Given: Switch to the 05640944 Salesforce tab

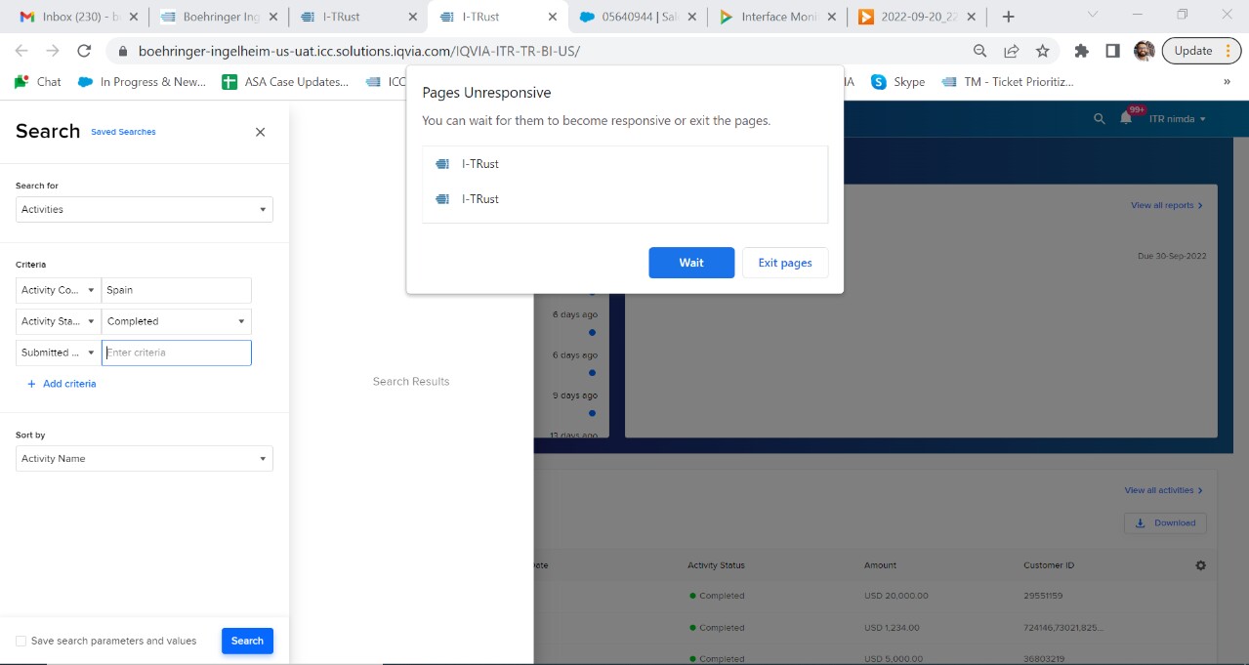Looking at the screenshot, I should click(x=640, y=17).
